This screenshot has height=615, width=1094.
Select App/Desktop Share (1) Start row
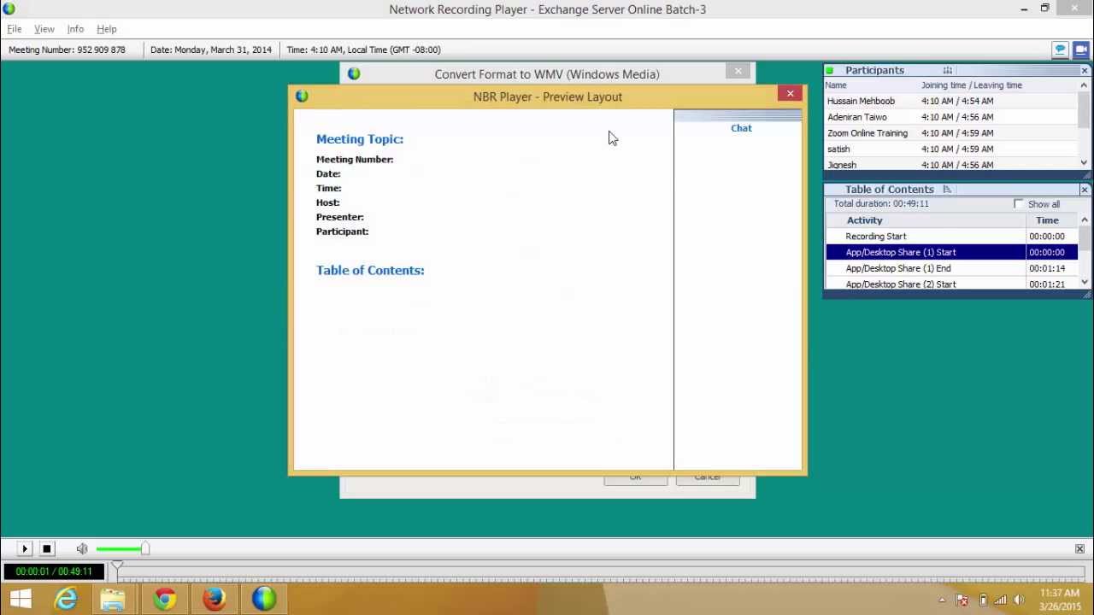(x=952, y=252)
